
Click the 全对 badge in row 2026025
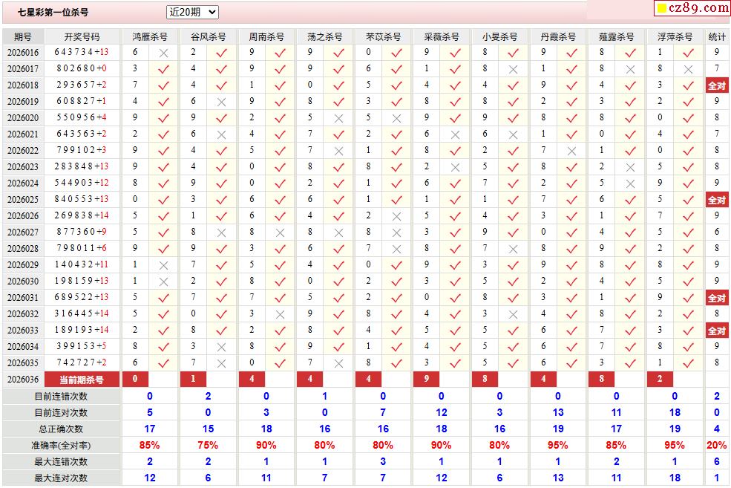[717, 200]
